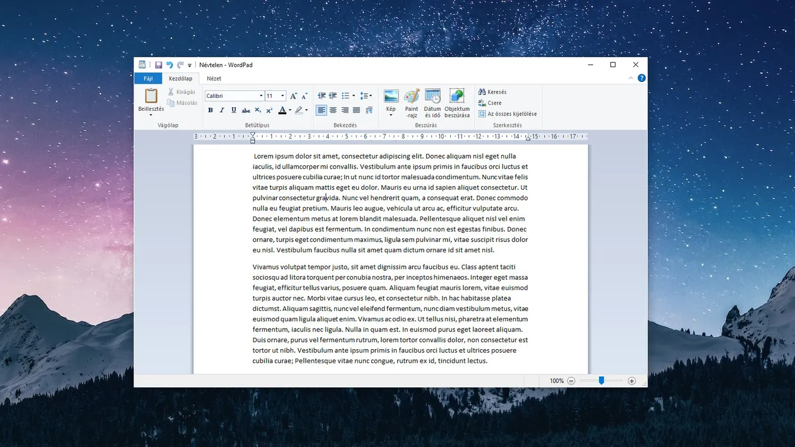Select Align text left
The height and width of the screenshot is (447, 795).
click(322, 110)
